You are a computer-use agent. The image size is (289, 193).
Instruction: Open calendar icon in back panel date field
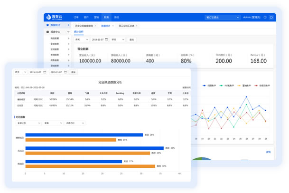[106, 39]
